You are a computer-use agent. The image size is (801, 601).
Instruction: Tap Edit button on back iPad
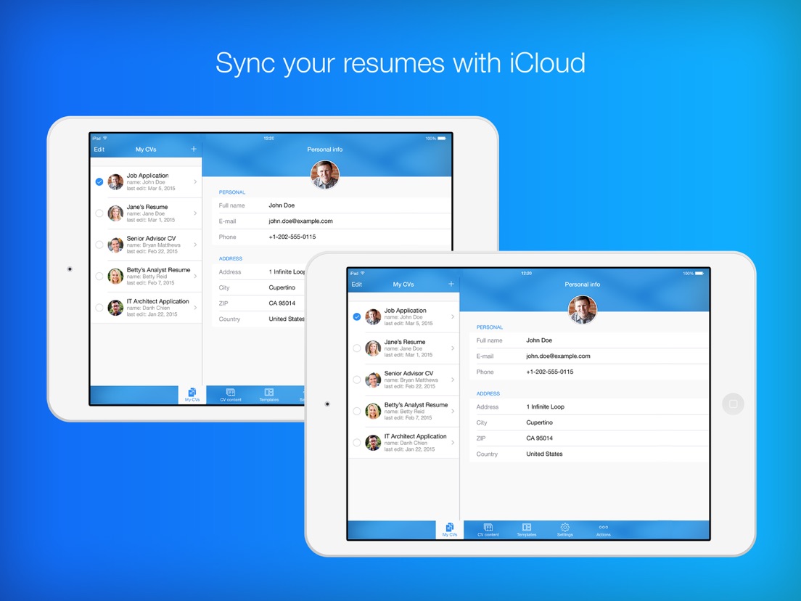(99, 150)
